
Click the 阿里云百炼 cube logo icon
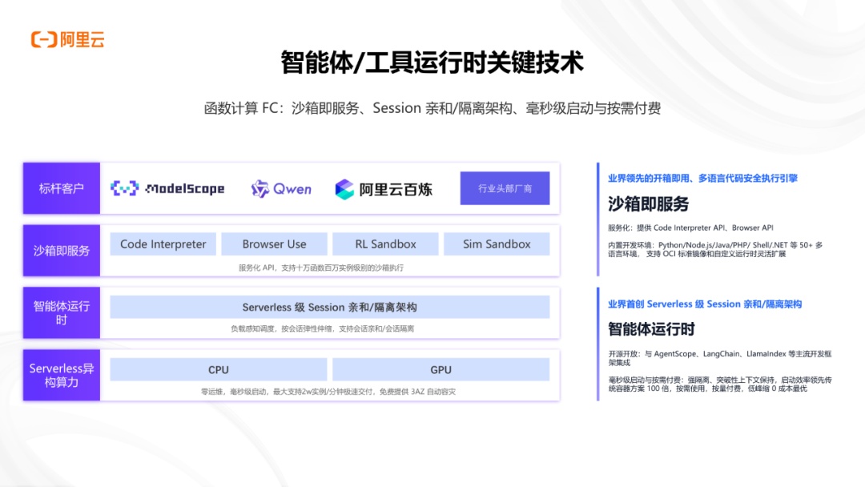pyautogui.click(x=344, y=189)
